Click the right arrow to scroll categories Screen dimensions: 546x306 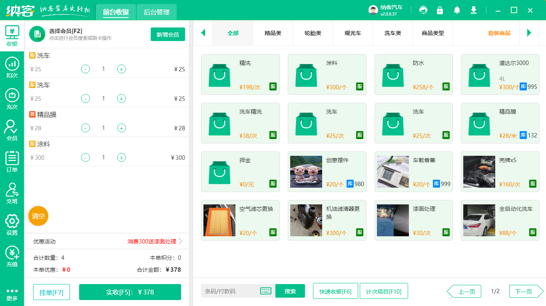point(530,33)
